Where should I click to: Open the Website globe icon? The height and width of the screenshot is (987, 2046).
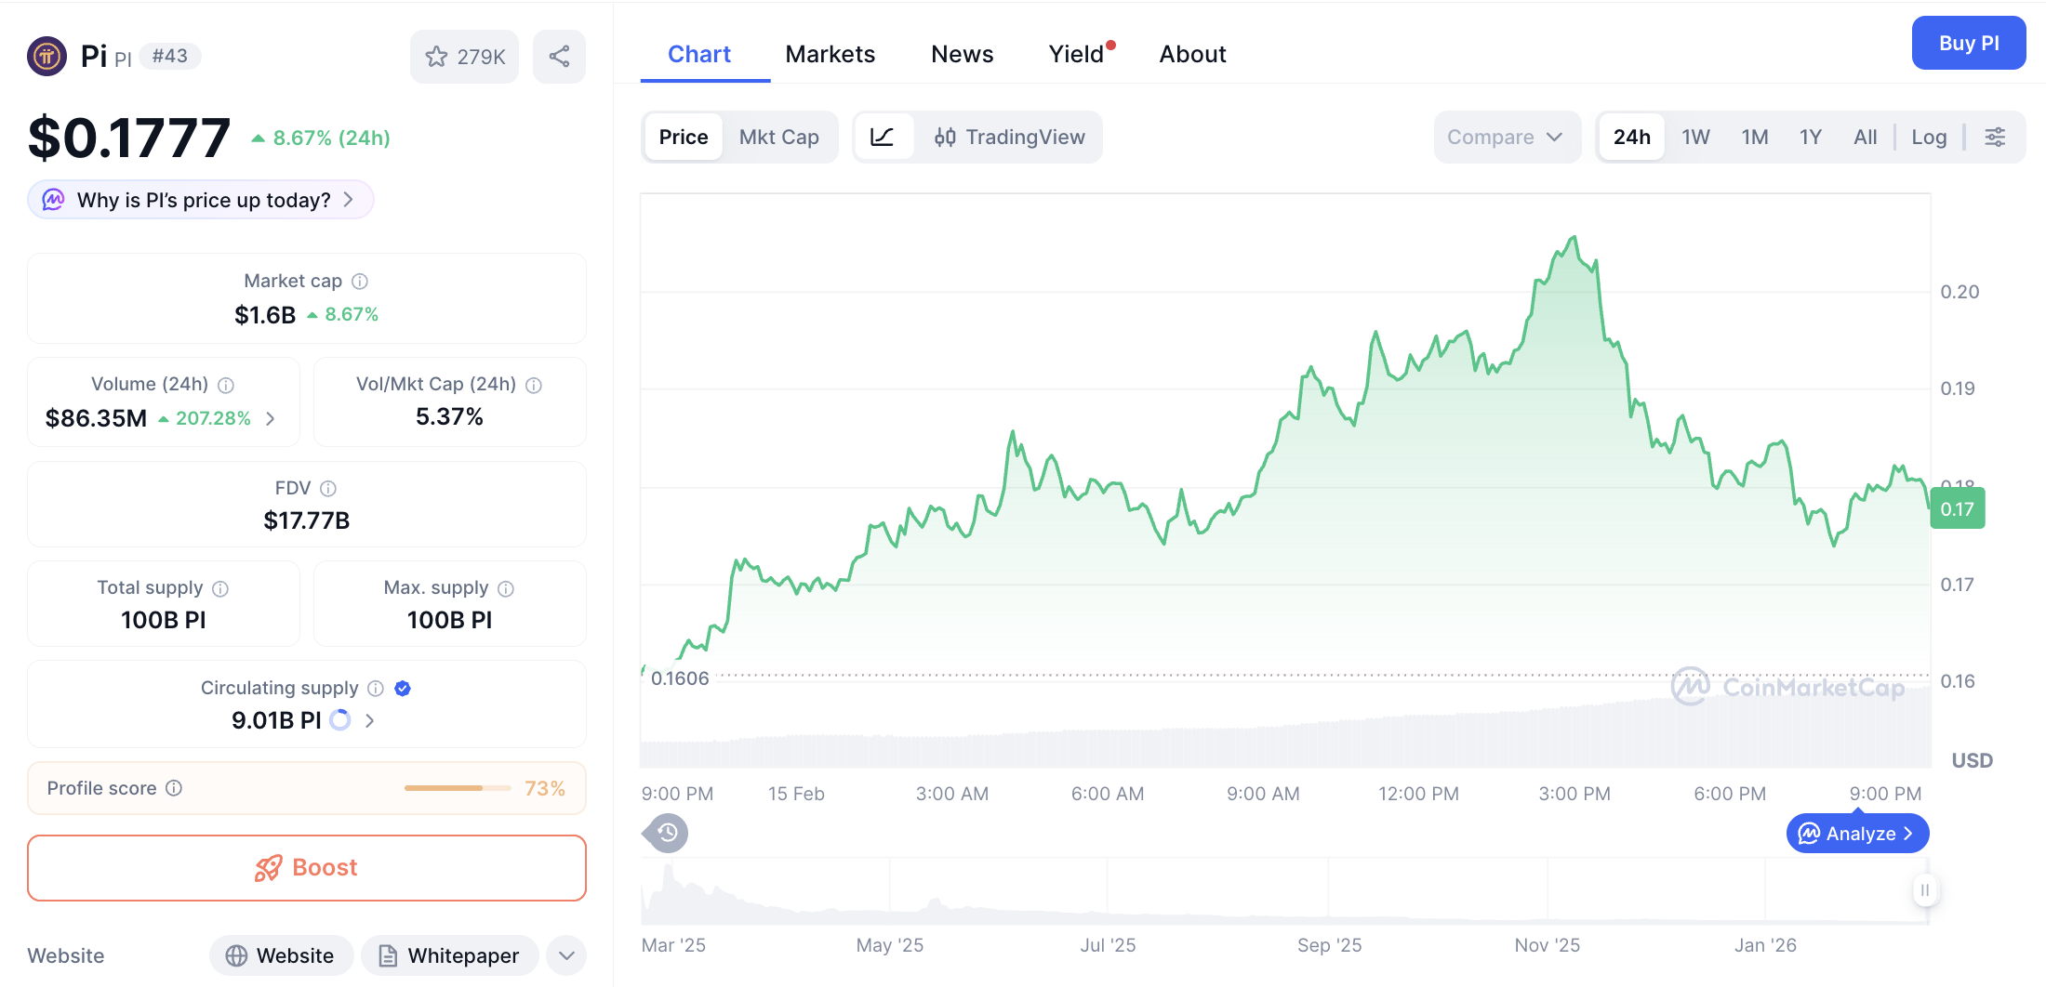click(x=238, y=955)
